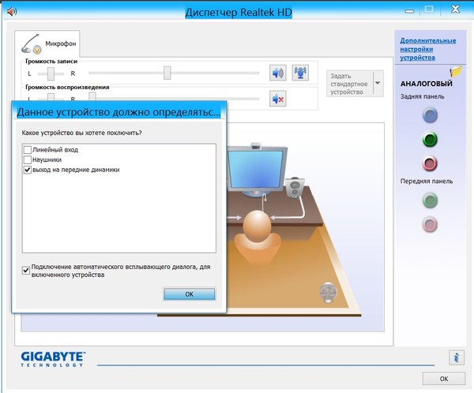Open the Микрофон tab
Screen dimensions: 474x393
[47, 44]
